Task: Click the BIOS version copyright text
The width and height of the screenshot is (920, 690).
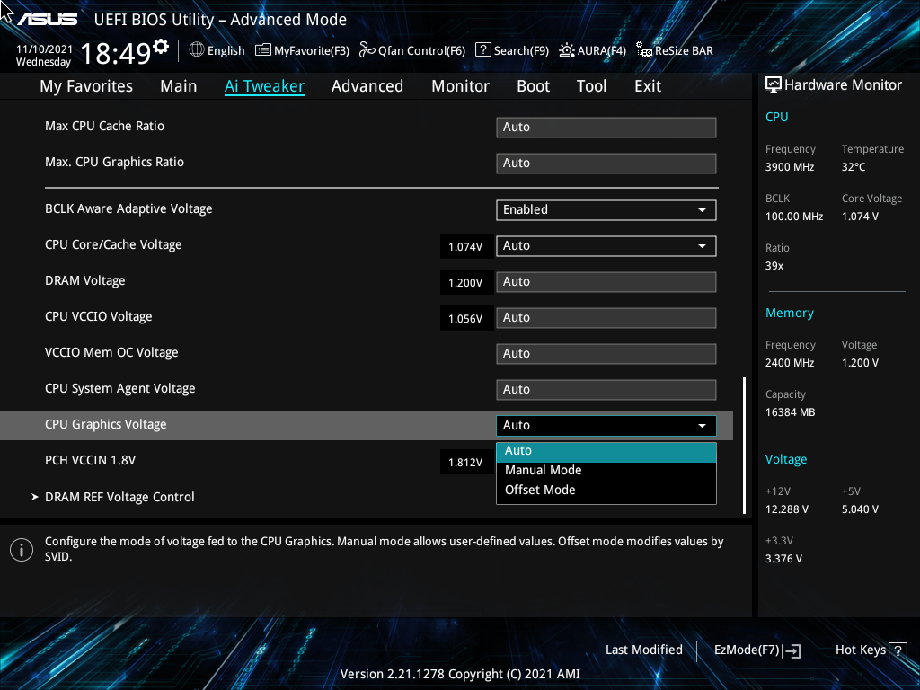Action: click(x=460, y=674)
